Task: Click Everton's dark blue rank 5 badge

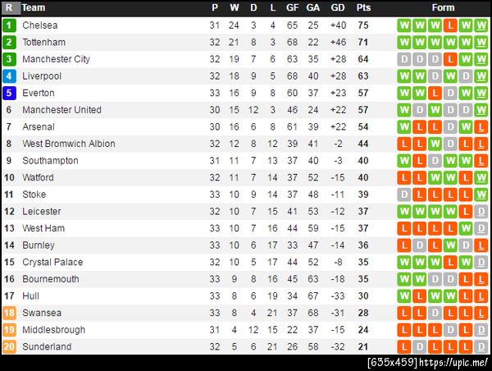Action: point(9,93)
